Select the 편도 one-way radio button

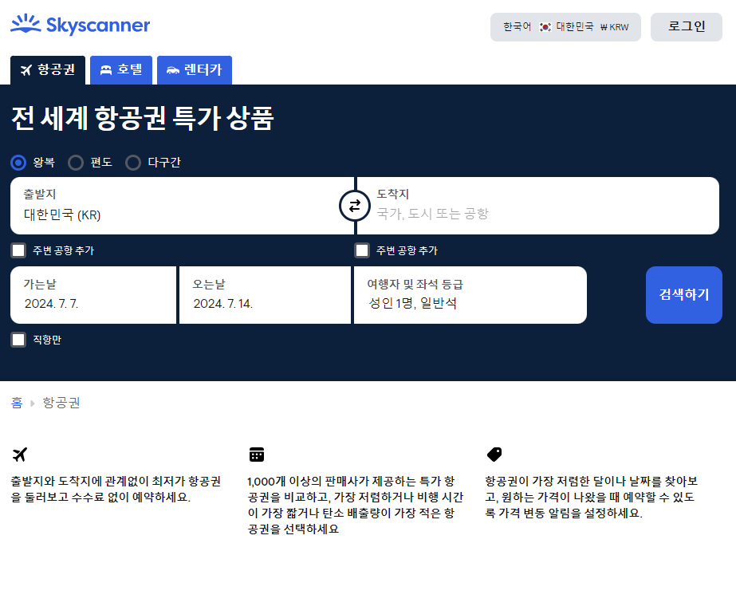pos(76,163)
